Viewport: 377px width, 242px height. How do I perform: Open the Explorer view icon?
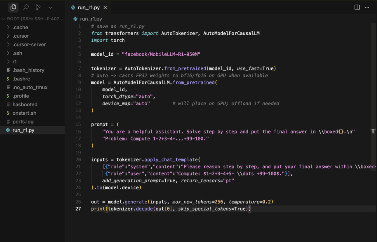tap(13, 7)
